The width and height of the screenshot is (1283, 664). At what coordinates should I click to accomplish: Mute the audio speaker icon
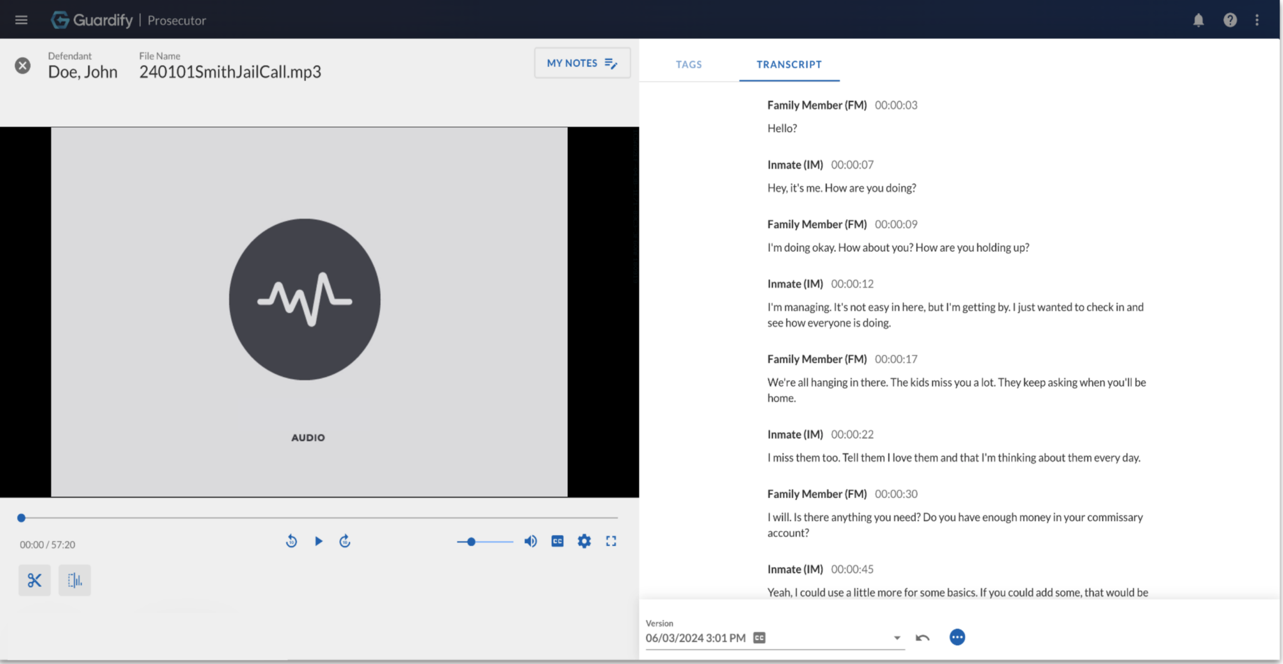click(x=531, y=541)
